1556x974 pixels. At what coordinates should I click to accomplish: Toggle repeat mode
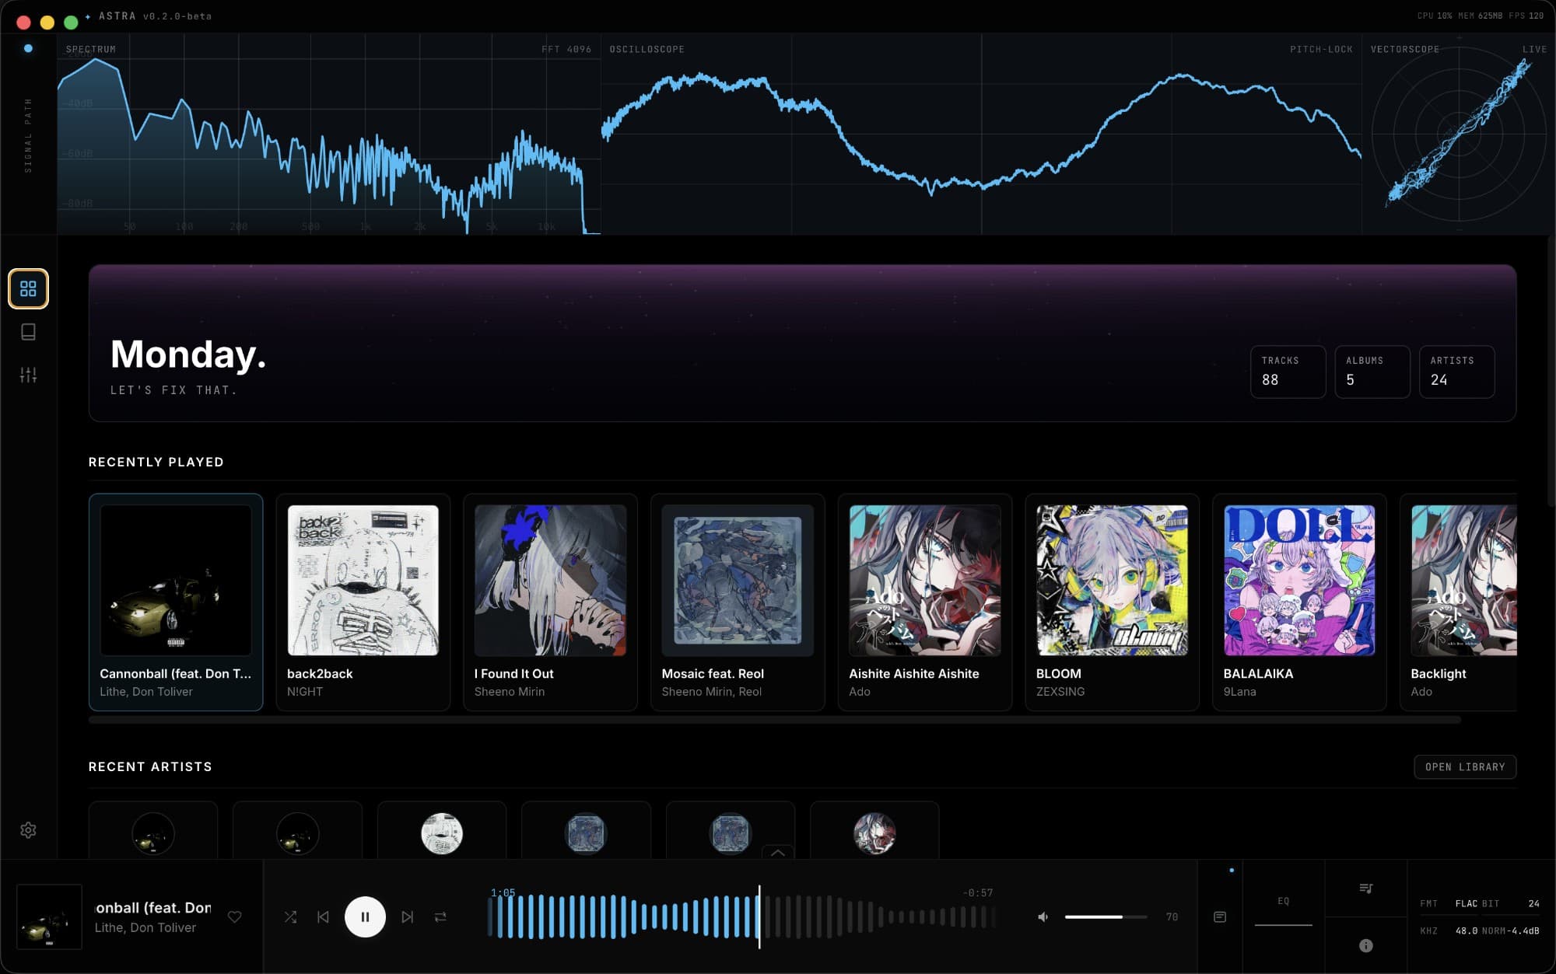(x=440, y=917)
